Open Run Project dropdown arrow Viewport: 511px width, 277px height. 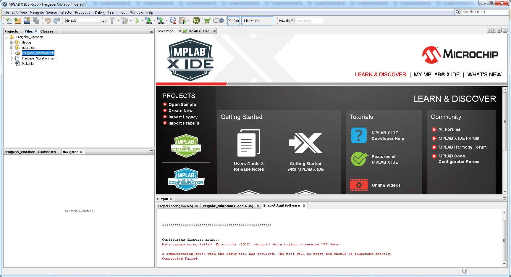pos(143,20)
